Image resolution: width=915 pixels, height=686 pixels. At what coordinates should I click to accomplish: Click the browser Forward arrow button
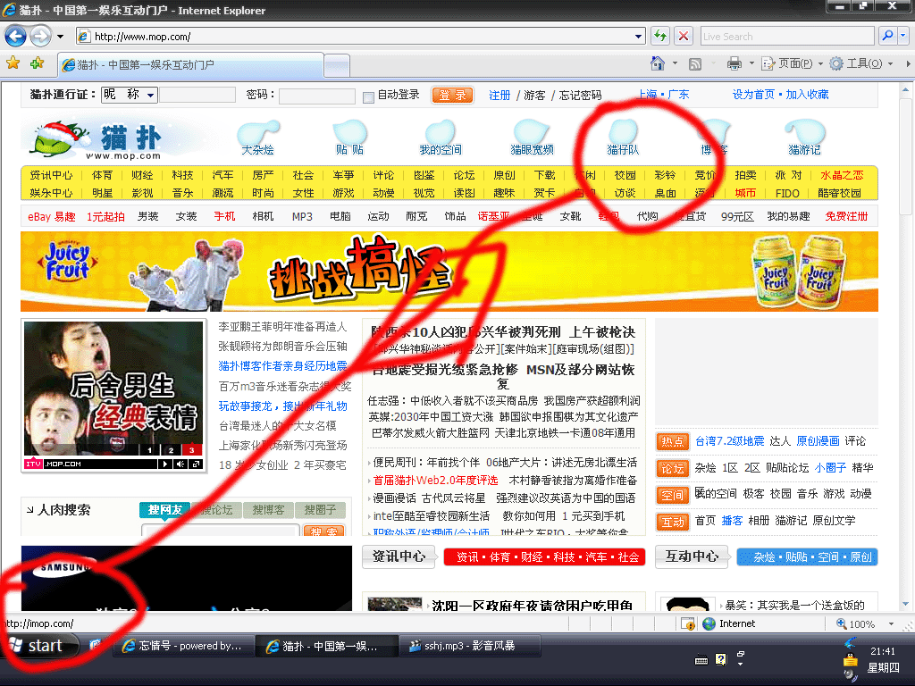[40, 36]
